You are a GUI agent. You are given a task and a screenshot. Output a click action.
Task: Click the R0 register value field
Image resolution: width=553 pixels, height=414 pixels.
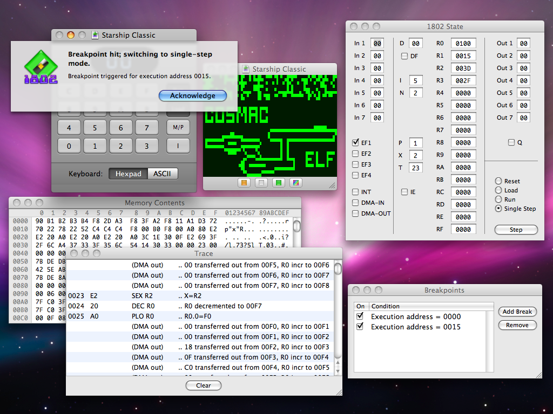tap(463, 44)
